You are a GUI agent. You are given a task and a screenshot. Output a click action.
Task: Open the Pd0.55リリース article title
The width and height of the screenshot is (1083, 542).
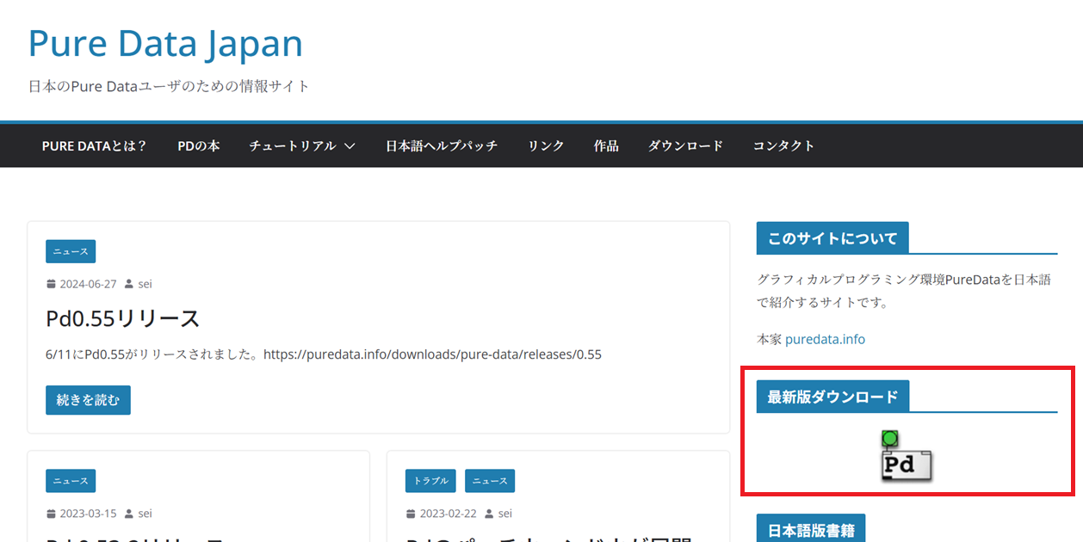(x=122, y=317)
